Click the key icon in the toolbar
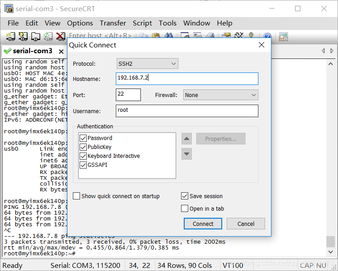This screenshot has width=338, height=271. (x=251, y=36)
